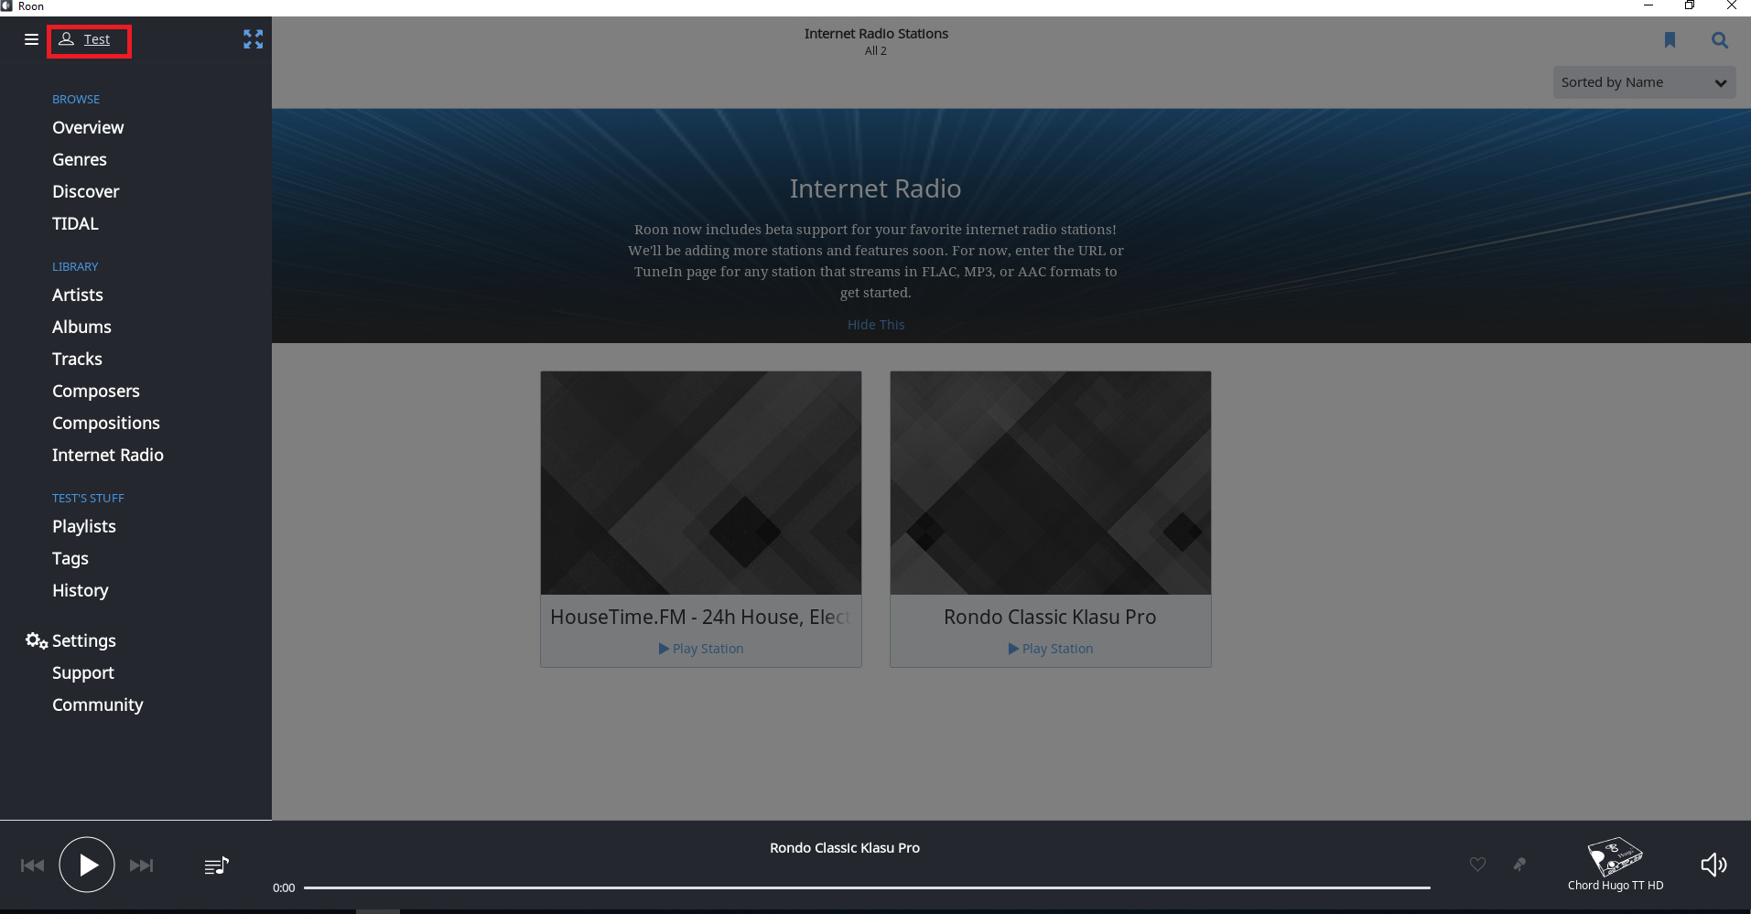Image resolution: width=1751 pixels, height=914 pixels.
Task: Open Composers in Library
Action: click(96, 391)
